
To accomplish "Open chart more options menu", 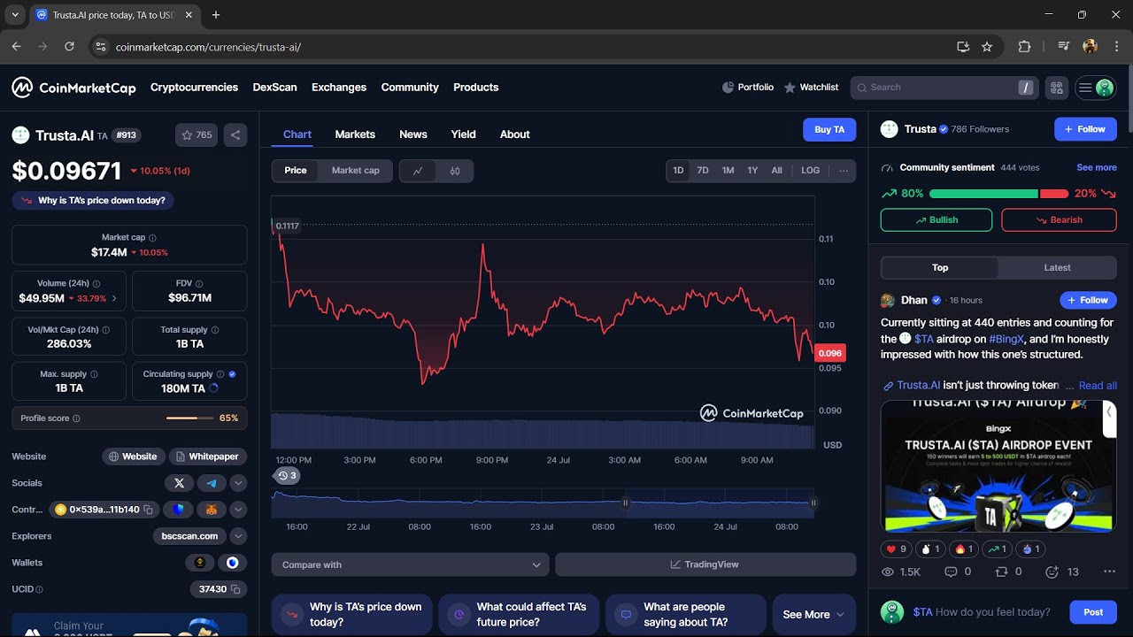I will pos(844,171).
